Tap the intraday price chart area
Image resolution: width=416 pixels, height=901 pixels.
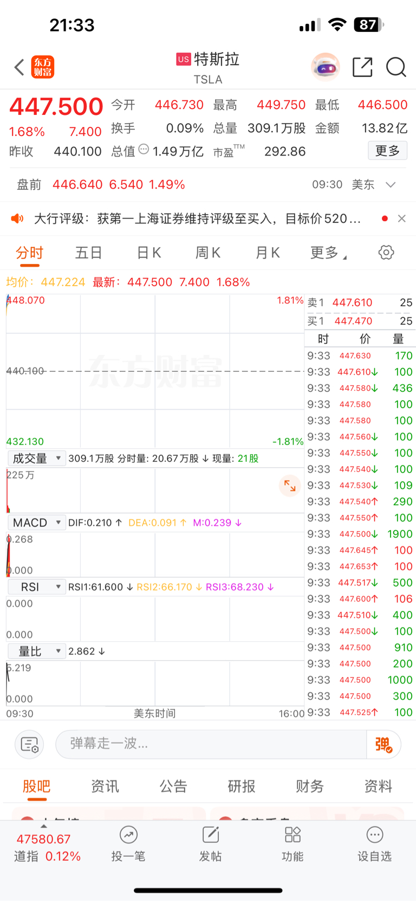tap(155, 371)
